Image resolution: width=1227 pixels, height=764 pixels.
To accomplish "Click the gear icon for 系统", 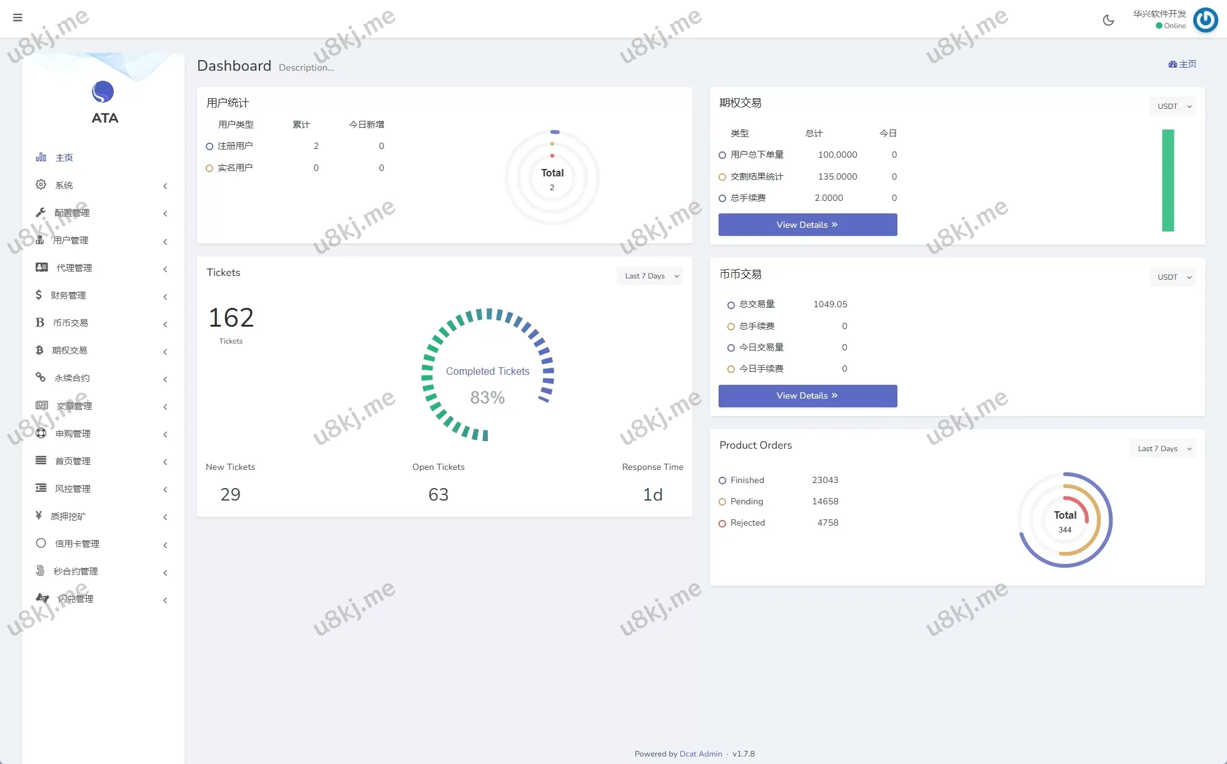I will coord(41,185).
